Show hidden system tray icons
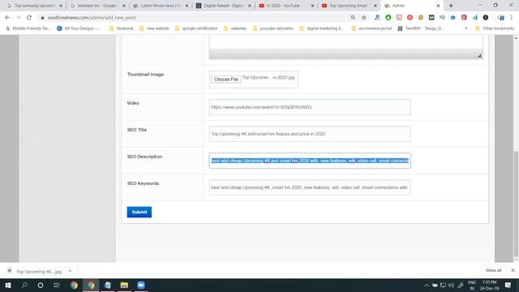 pyautogui.click(x=427, y=285)
